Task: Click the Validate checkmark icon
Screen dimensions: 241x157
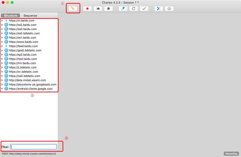Action: click(144, 9)
